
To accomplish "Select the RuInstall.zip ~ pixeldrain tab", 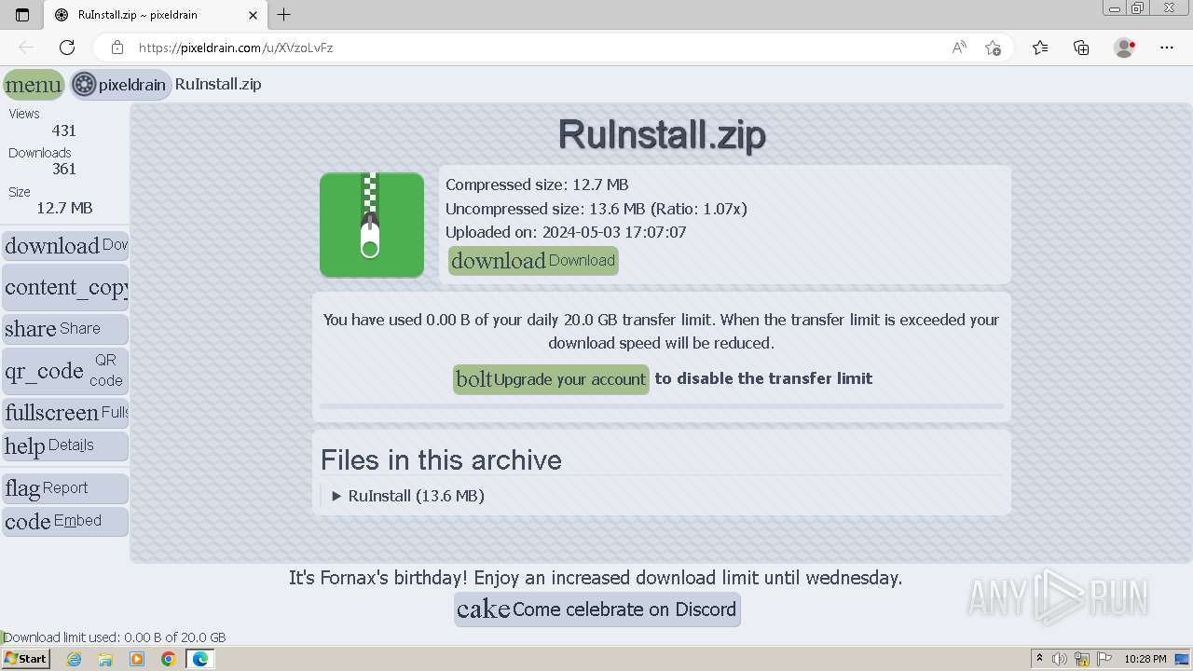I will pyautogui.click(x=155, y=15).
